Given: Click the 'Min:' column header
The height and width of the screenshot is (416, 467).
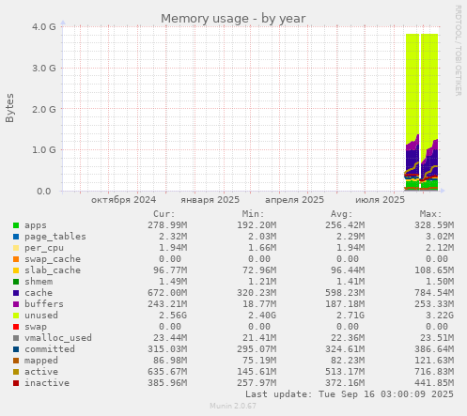Looking at the screenshot, I should click(253, 214).
